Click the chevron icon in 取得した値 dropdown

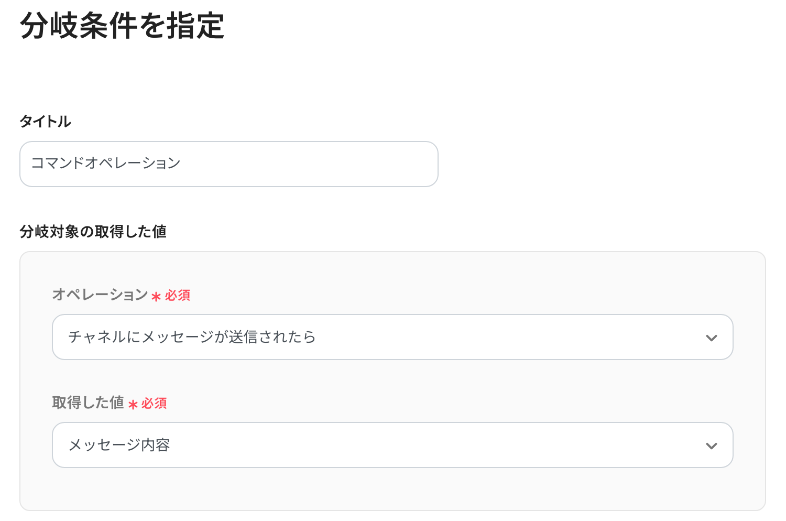tap(711, 446)
